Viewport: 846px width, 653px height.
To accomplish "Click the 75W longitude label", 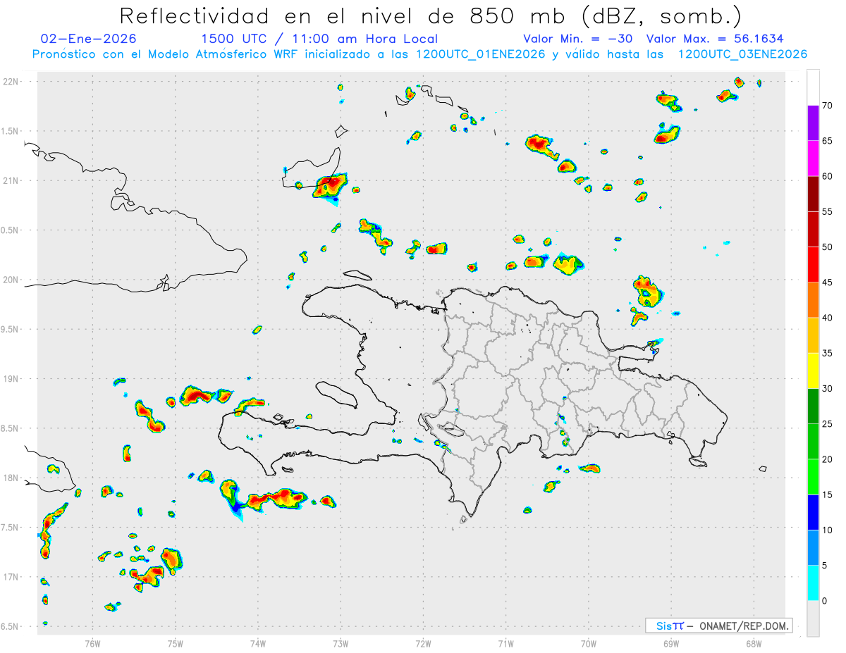I will coord(176,643).
